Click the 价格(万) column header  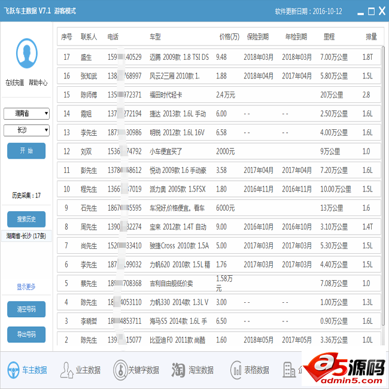229,37
